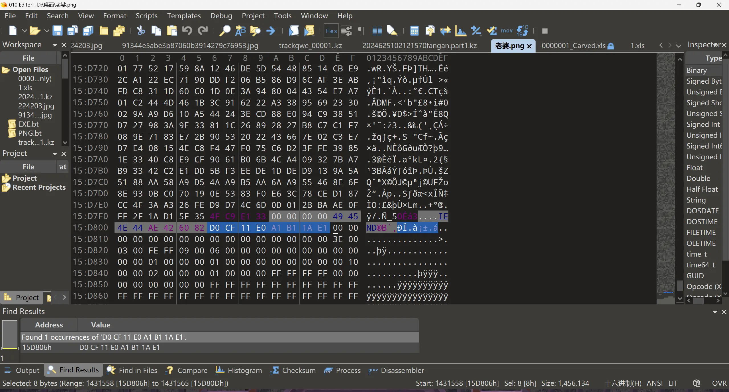This screenshot has height=392, width=729.
Task: Open the Checksum toolbar icon
Action: click(x=492, y=31)
